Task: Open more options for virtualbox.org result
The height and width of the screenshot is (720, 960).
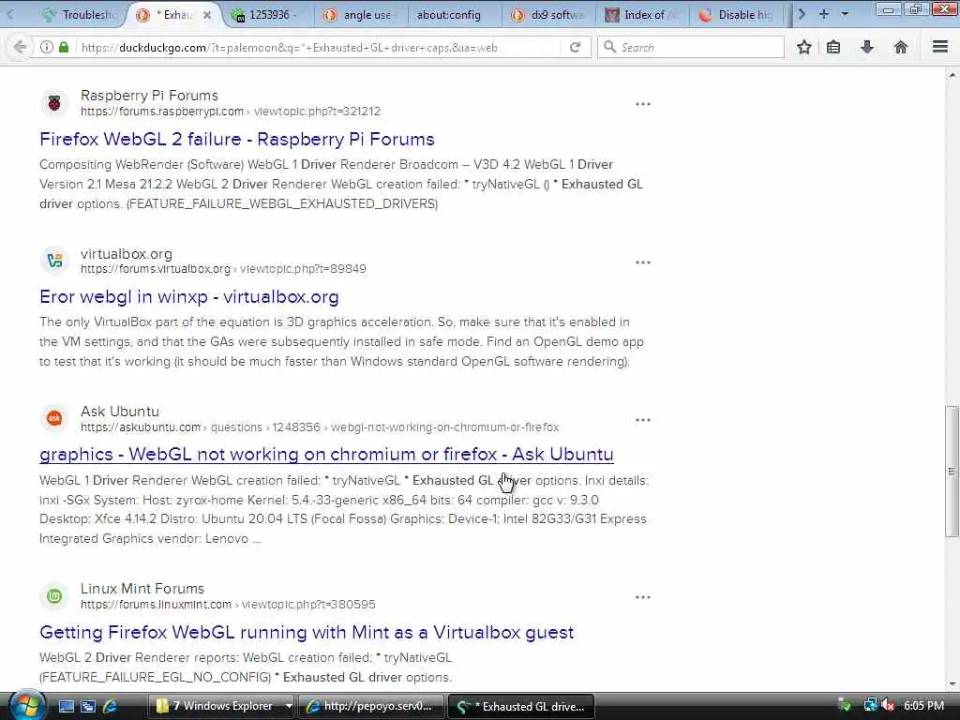Action: 643,262
